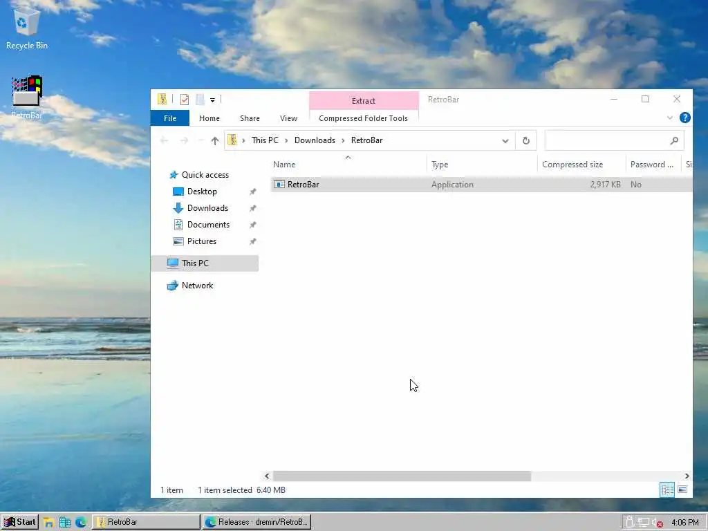Click This PC in the address breadcrumb

click(x=265, y=140)
